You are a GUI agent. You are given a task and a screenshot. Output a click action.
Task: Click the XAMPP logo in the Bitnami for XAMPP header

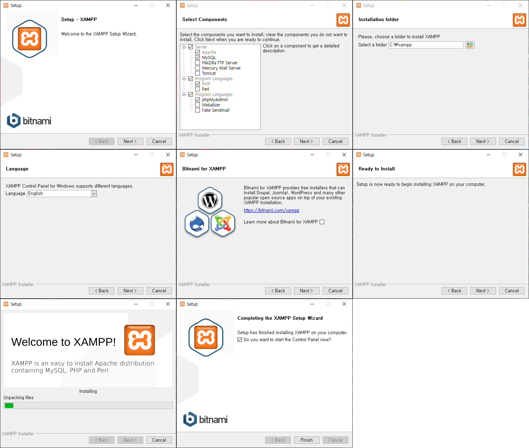tap(343, 169)
